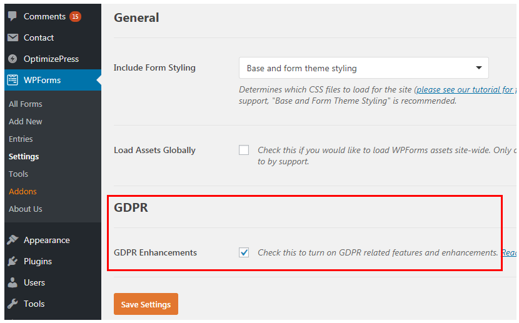Click the Save Settings button

point(146,304)
